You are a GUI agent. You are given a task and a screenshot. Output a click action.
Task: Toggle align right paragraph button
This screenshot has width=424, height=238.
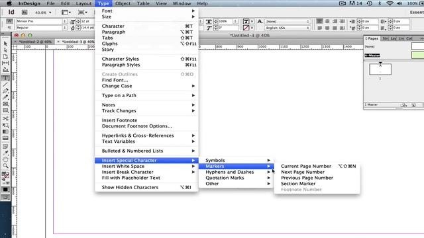(335, 21)
